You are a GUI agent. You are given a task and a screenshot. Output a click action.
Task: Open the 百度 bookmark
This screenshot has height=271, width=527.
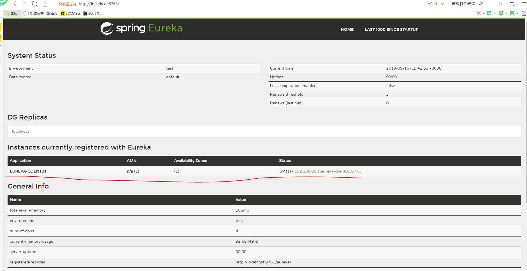(52, 13)
